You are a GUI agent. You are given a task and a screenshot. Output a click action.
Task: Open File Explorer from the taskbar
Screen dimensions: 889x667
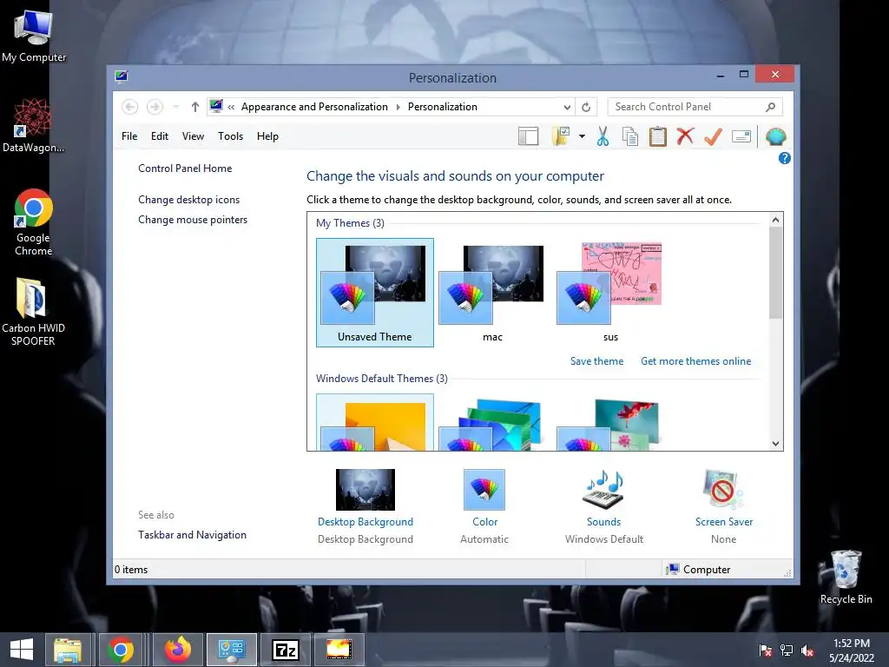68,650
